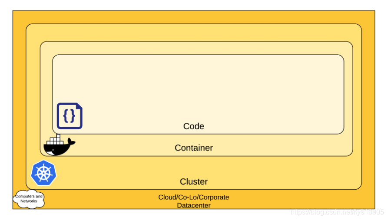Click the Code file icon with curly braces
This screenshot has height=220, width=388.
pos(70,116)
